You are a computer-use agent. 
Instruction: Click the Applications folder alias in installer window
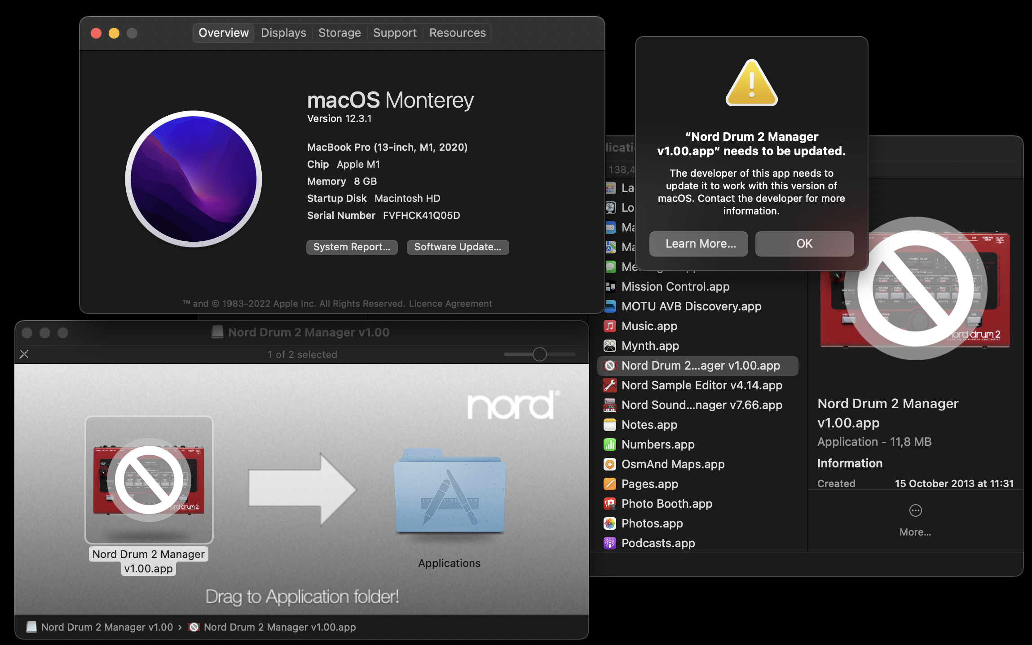[x=450, y=491]
